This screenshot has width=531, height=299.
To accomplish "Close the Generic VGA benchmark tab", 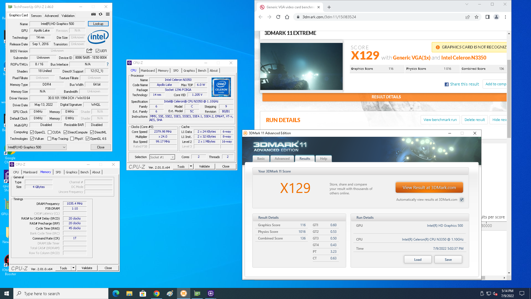I will pos(319,7).
